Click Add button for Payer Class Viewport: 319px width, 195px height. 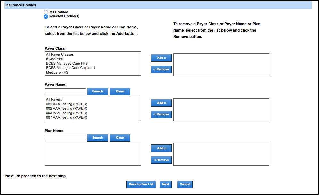161,58
